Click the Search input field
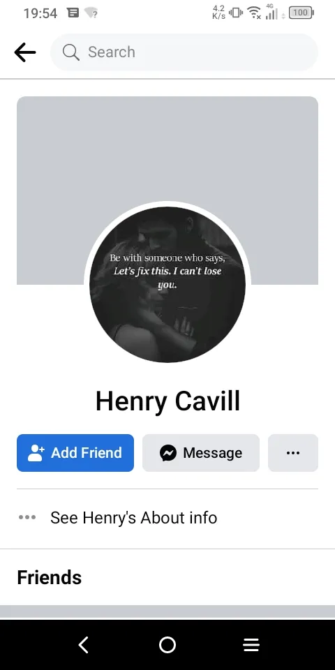The height and width of the screenshot is (670, 335). 184,52
